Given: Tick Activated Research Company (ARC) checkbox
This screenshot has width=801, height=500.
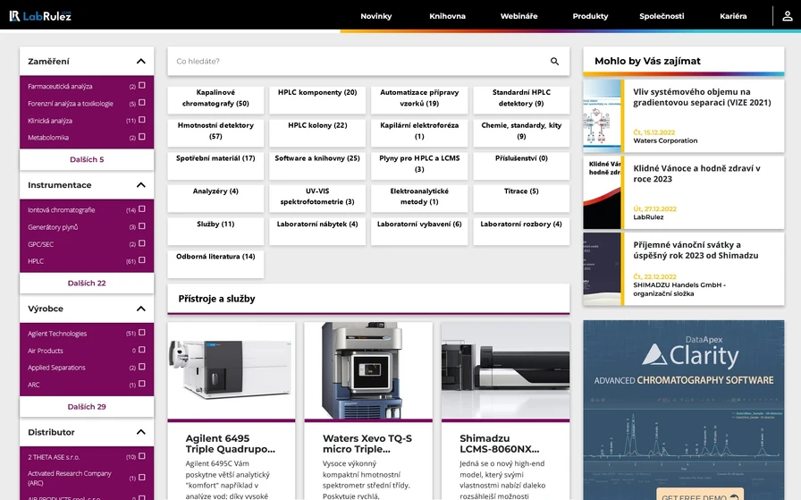Looking at the screenshot, I should pos(142,478).
